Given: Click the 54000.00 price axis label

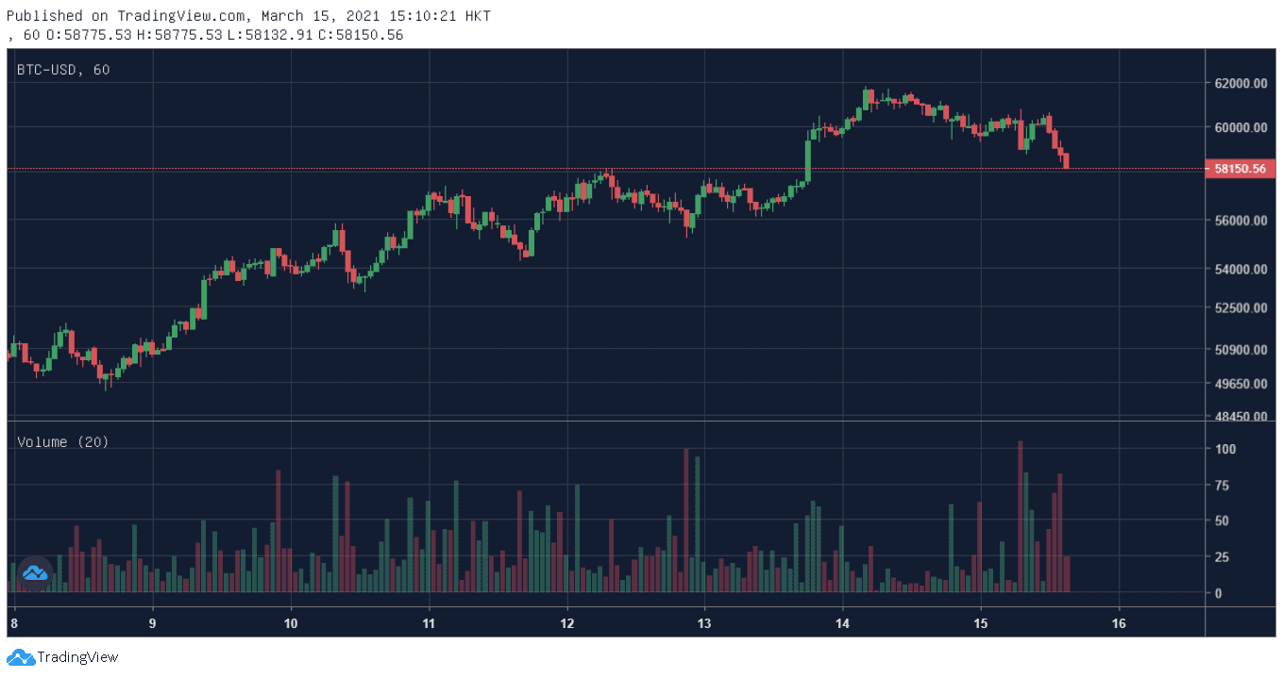Looking at the screenshot, I should coord(1241,269).
